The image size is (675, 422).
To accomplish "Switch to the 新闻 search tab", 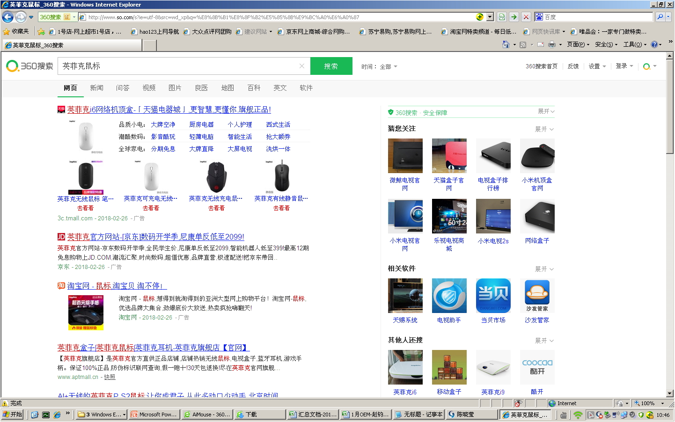I will coord(96,88).
